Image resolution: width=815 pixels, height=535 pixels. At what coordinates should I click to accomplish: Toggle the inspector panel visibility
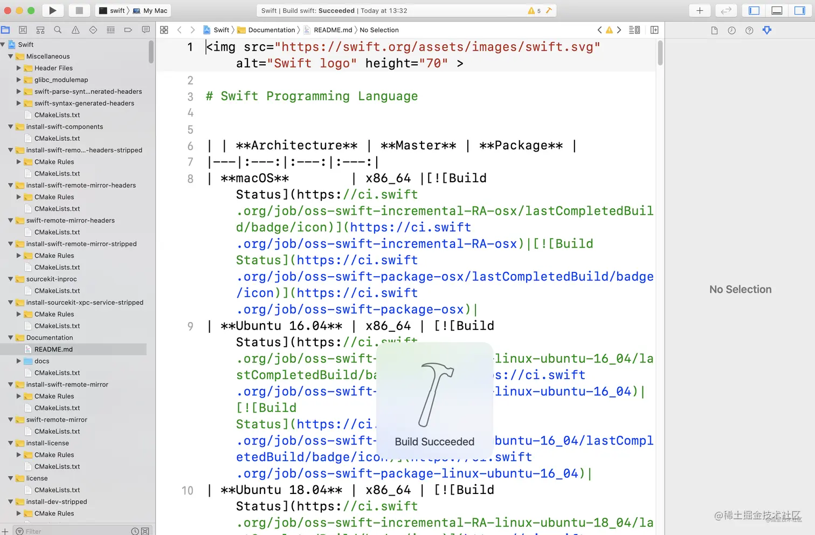click(799, 10)
